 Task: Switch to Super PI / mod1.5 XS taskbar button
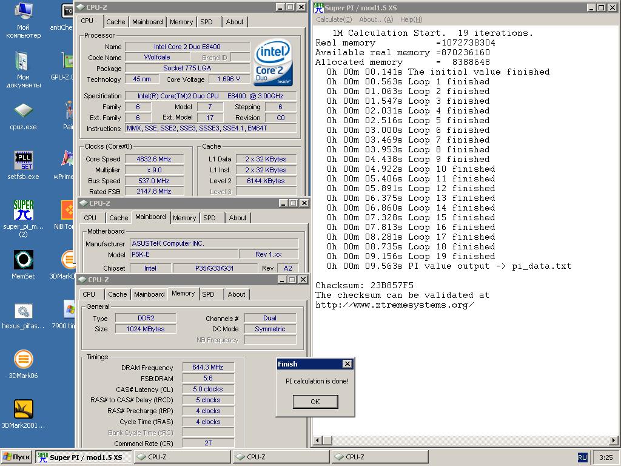pos(83,457)
